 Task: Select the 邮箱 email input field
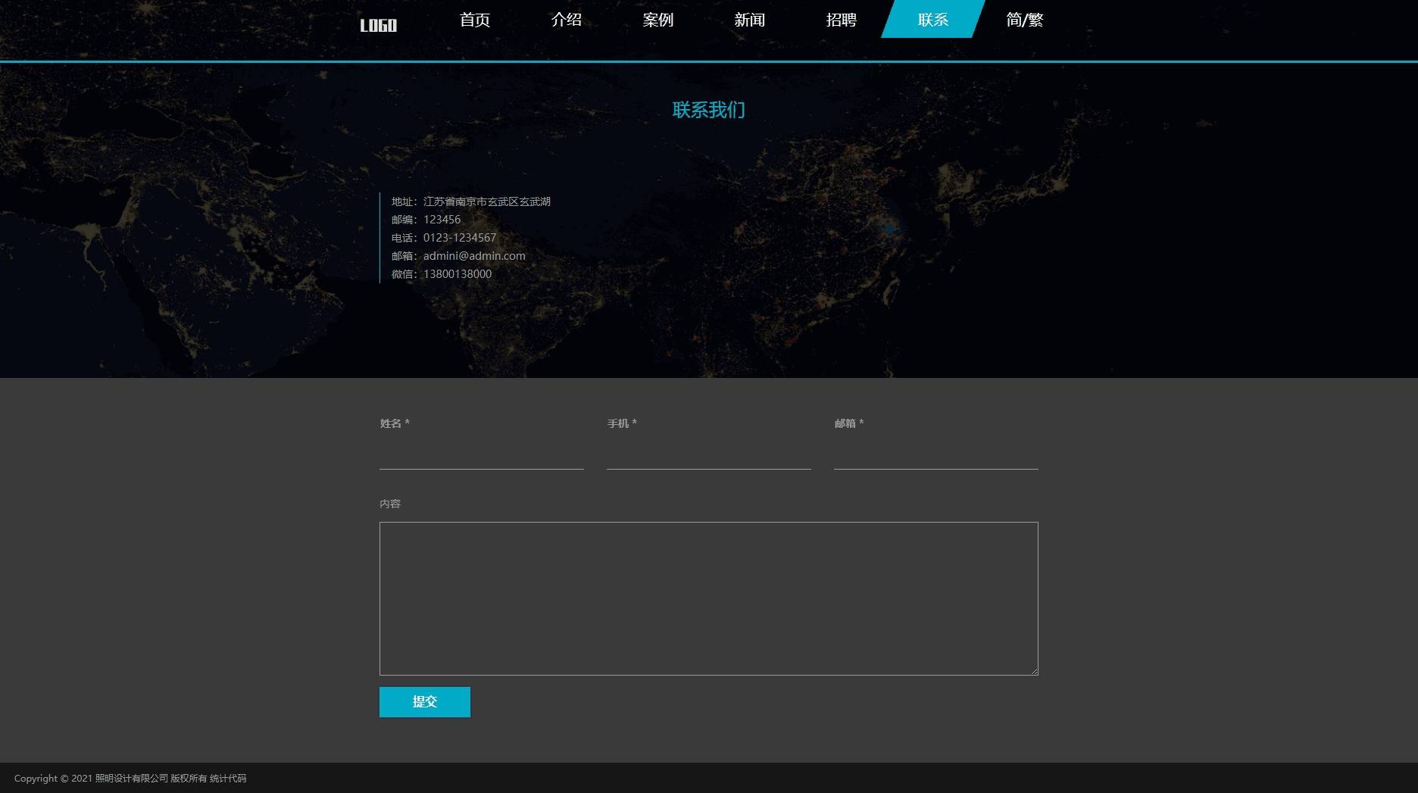tap(935, 455)
